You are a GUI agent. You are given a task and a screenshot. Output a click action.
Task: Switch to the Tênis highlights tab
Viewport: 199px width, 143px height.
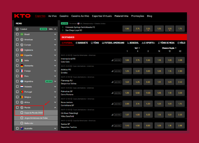[x=95, y=43]
